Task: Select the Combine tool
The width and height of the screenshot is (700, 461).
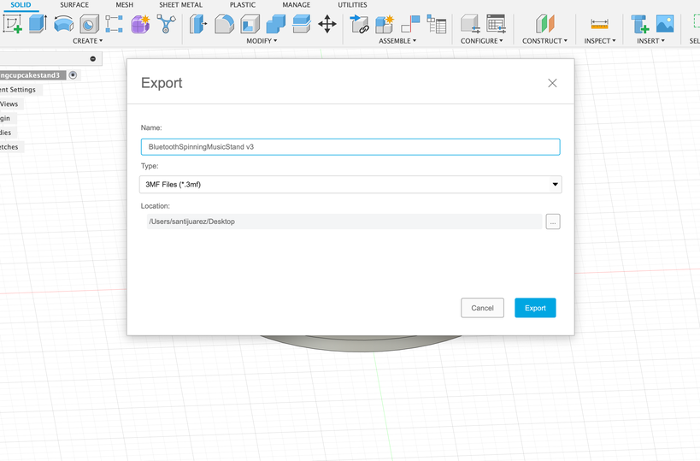Action: click(x=275, y=24)
